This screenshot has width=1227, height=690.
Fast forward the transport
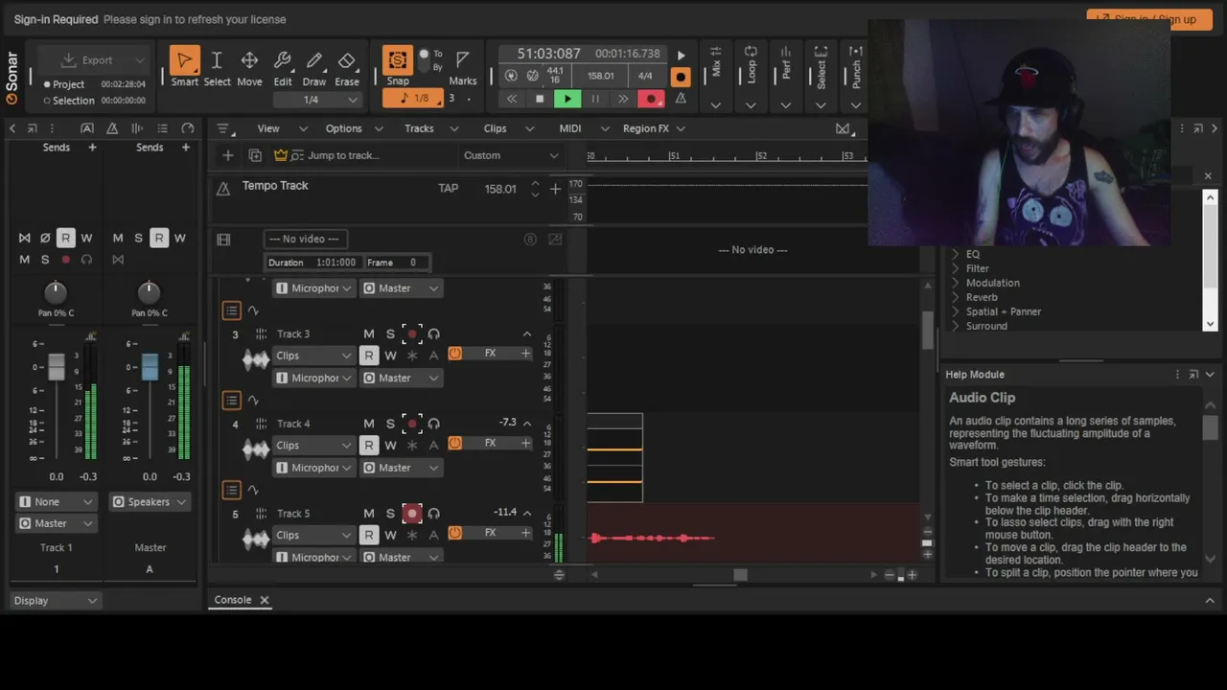click(623, 99)
